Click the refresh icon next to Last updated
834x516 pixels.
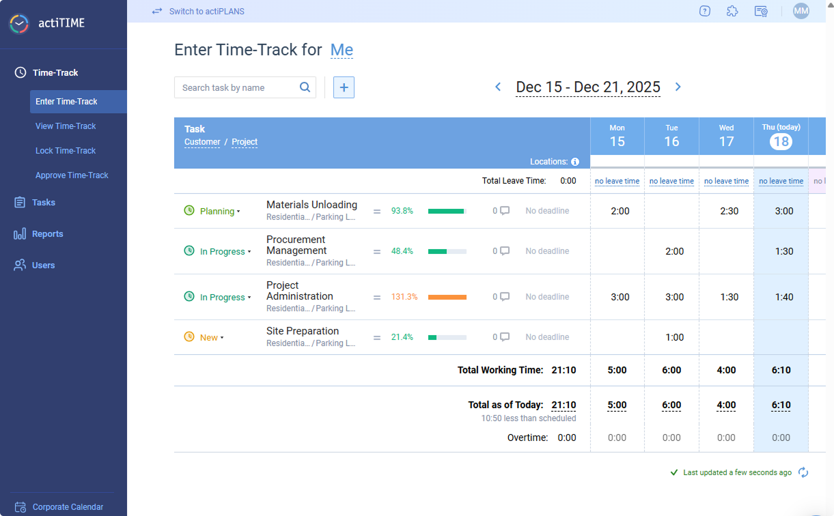pos(803,472)
